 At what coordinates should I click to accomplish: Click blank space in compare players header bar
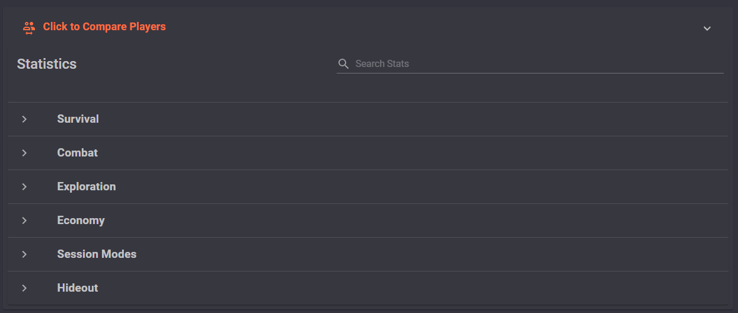pos(433,27)
